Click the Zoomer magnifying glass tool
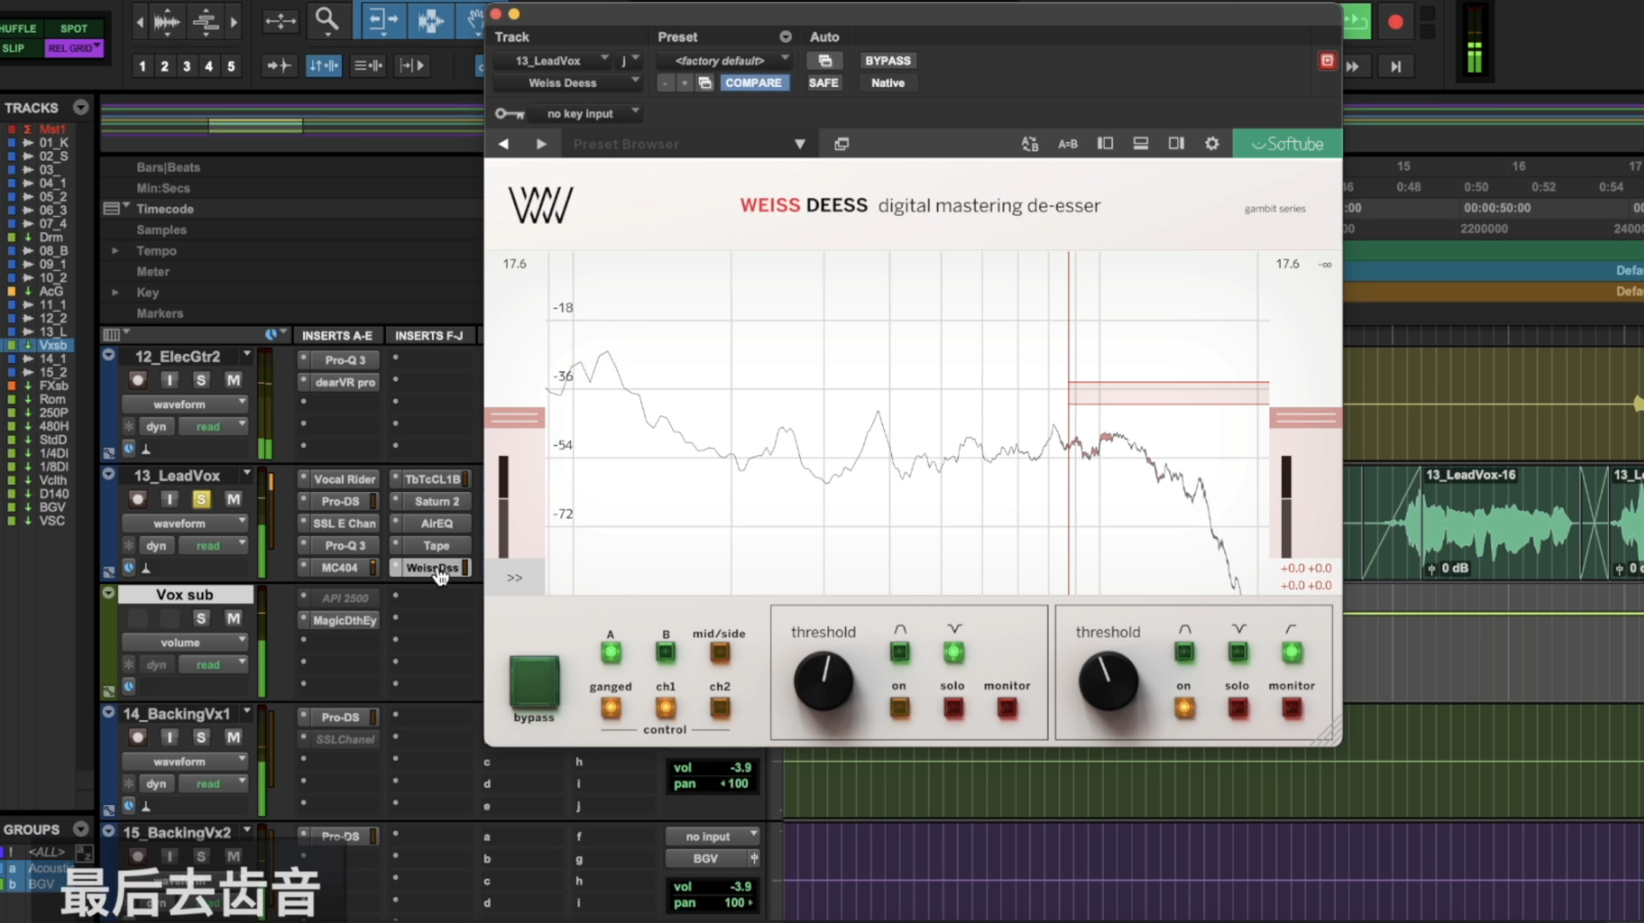 [327, 19]
